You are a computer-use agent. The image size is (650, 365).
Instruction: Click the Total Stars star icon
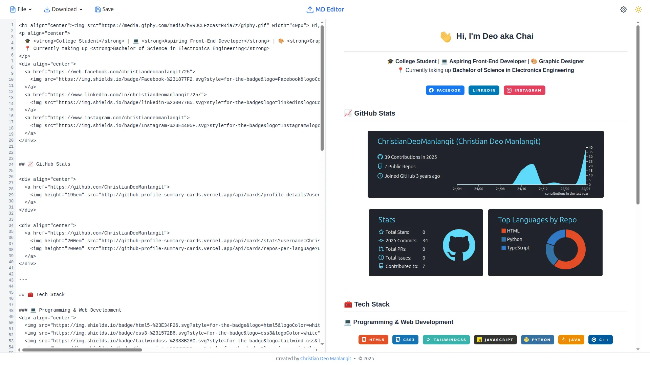[x=381, y=232]
